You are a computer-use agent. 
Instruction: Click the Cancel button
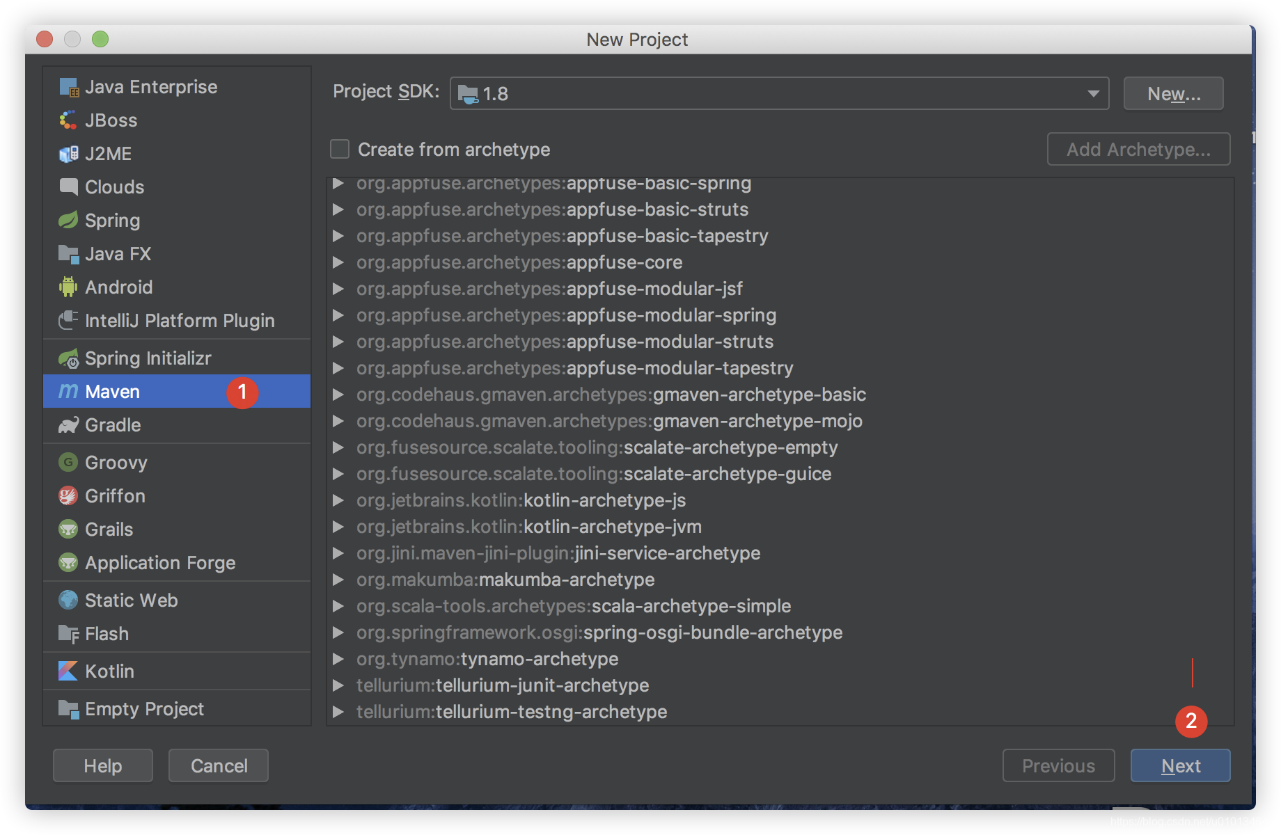pyautogui.click(x=219, y=765)
